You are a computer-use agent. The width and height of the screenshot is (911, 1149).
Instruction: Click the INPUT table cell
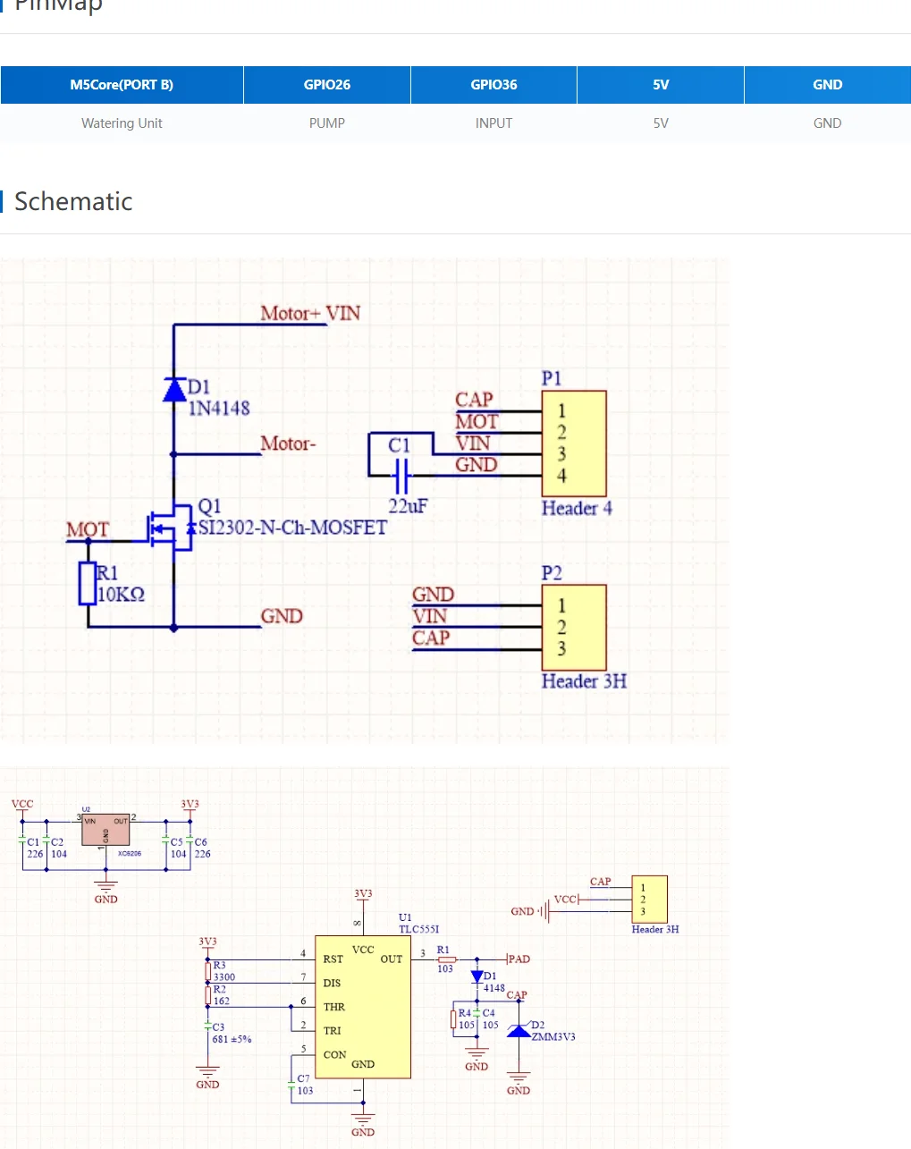pos(493,123)
